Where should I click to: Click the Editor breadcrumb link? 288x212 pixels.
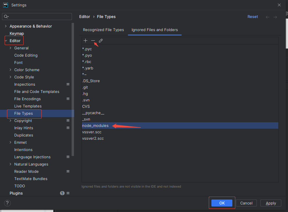85,17
